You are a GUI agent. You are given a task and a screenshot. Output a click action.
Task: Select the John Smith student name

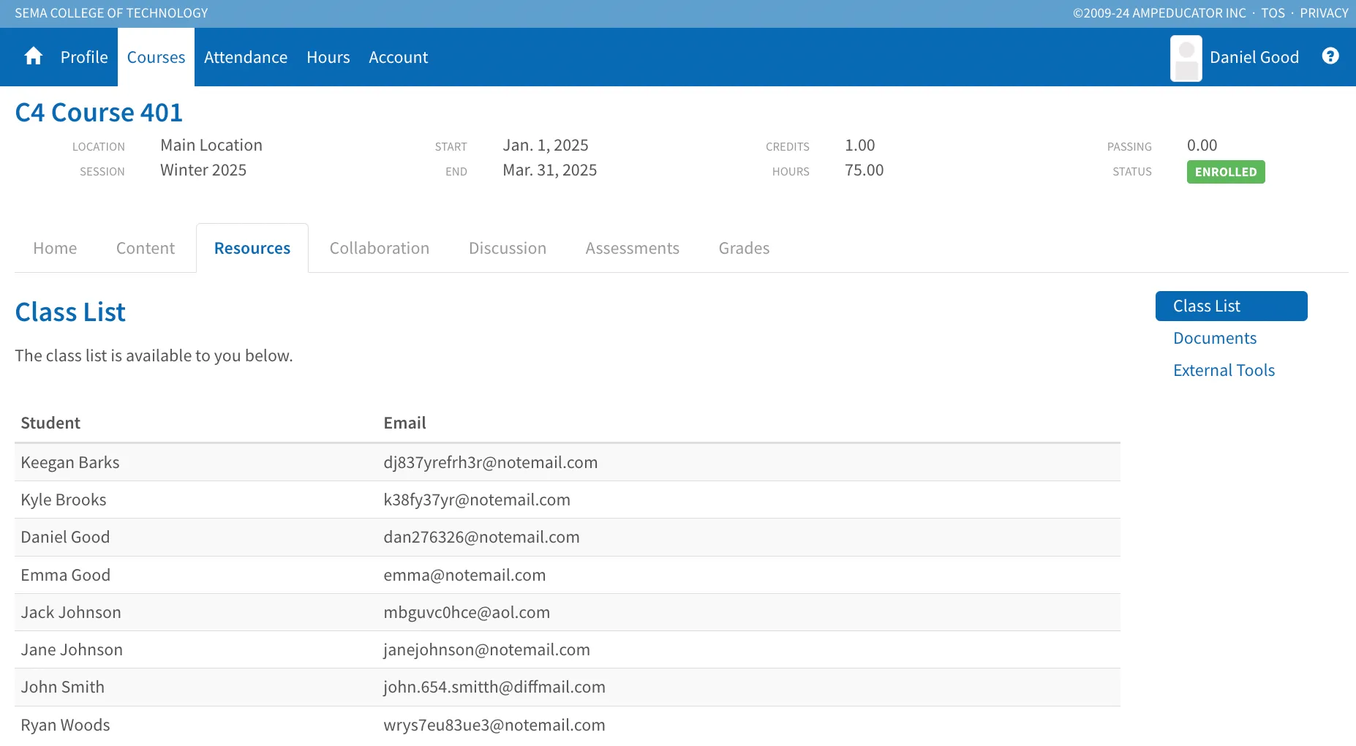63,687
